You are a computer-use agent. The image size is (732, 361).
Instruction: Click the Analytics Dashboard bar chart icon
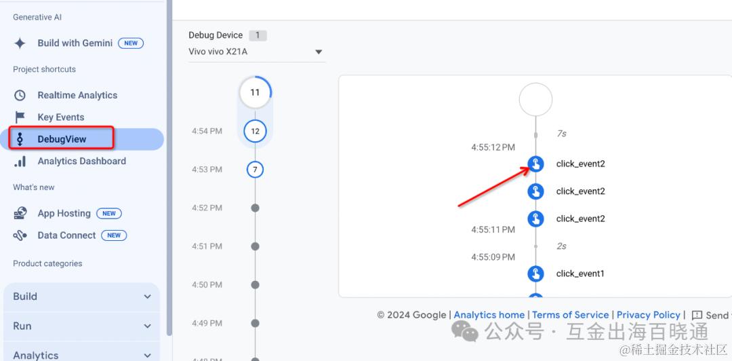(x=20, y=161)
